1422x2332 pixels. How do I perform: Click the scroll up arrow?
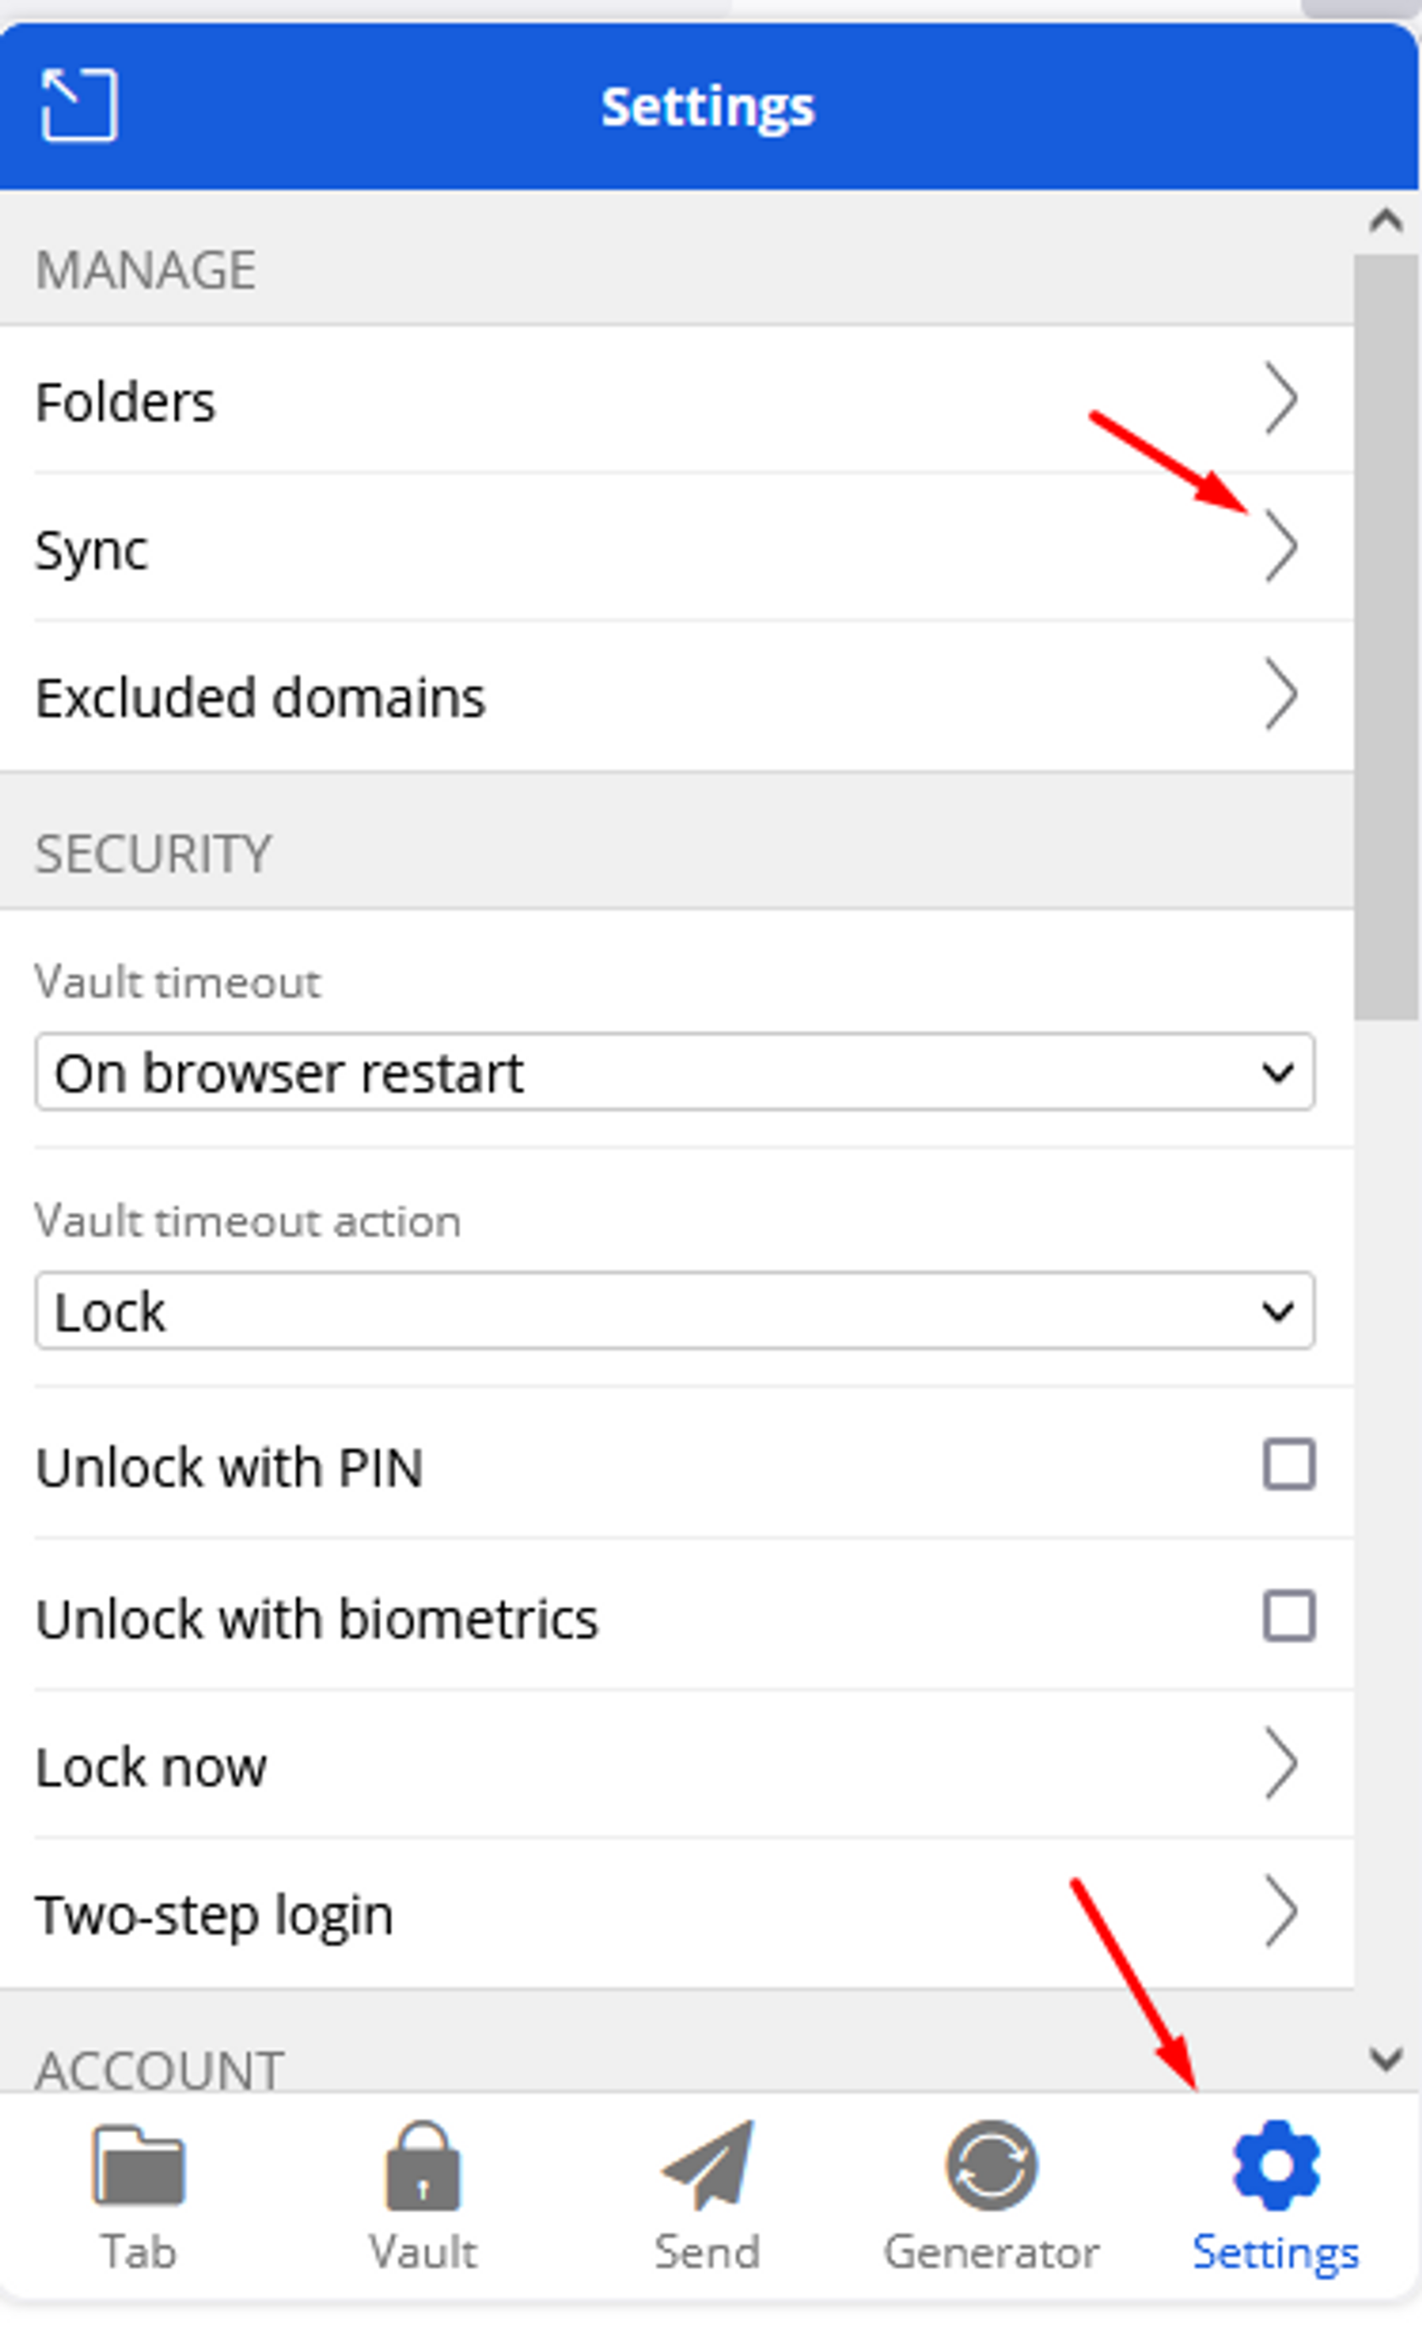click(1386, 222)
